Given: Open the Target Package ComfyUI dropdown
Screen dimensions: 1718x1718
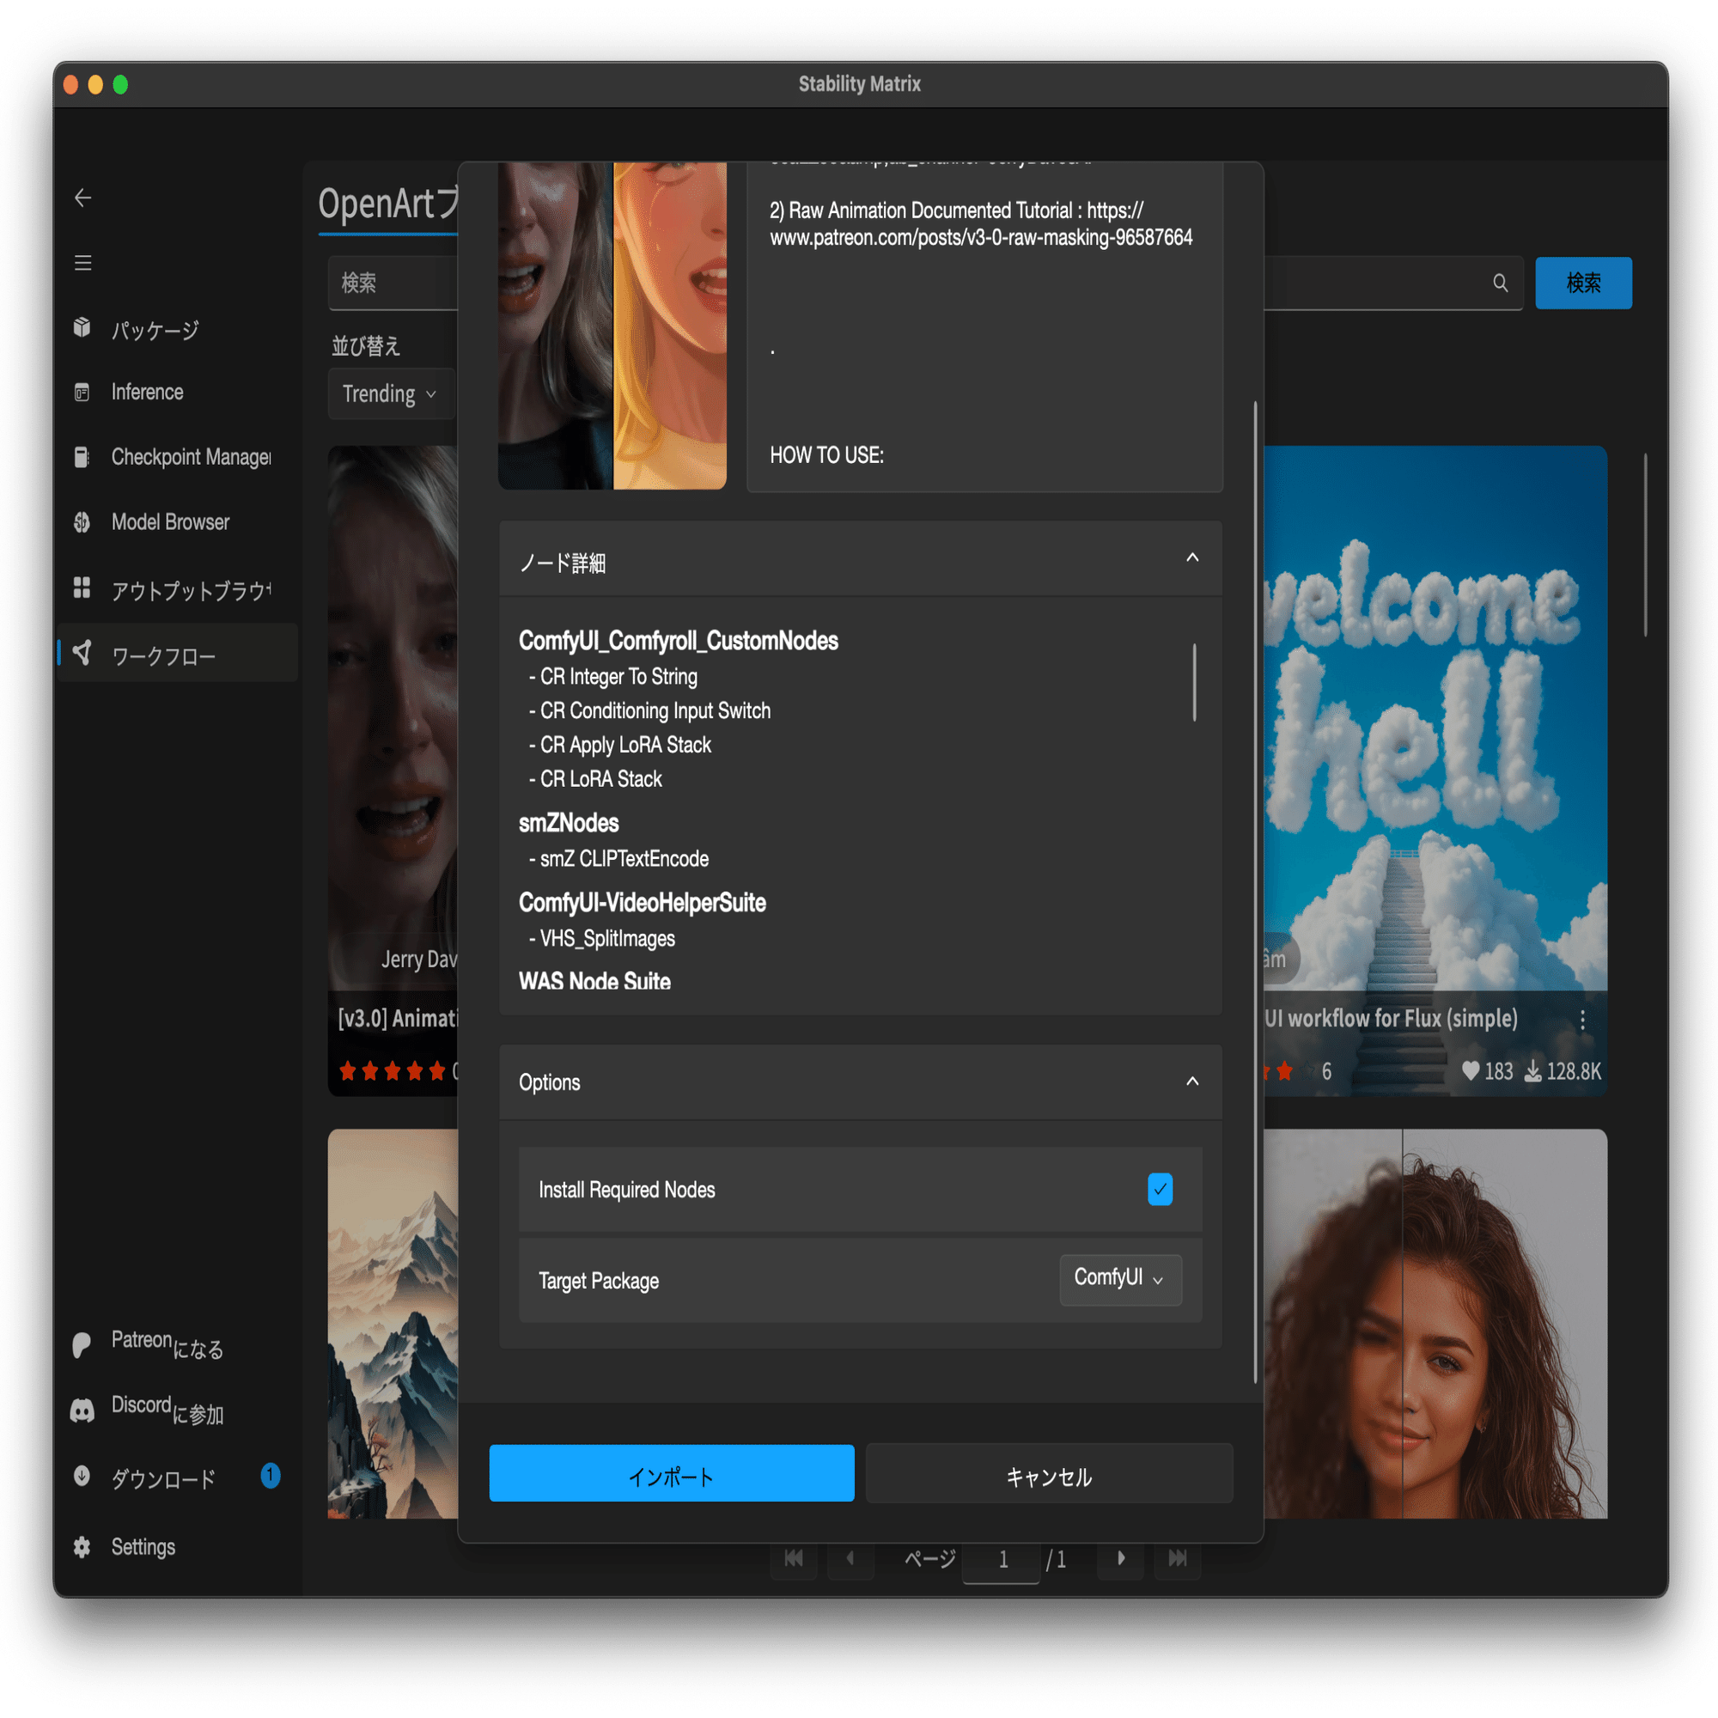Looking at the screenshot, I should pos(1119,1279).
